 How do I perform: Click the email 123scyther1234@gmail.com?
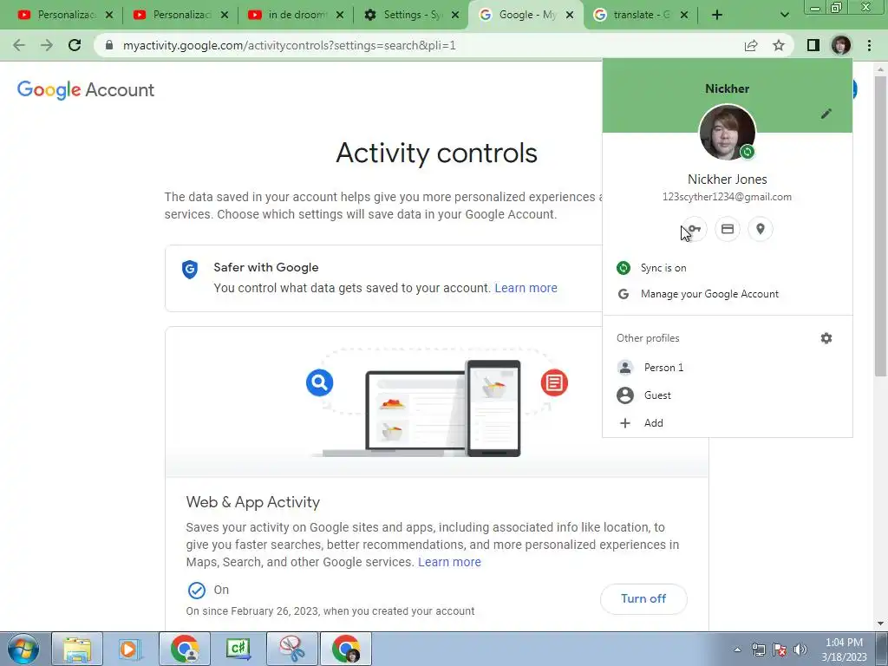pyautogui.click(x=728, y=197)
